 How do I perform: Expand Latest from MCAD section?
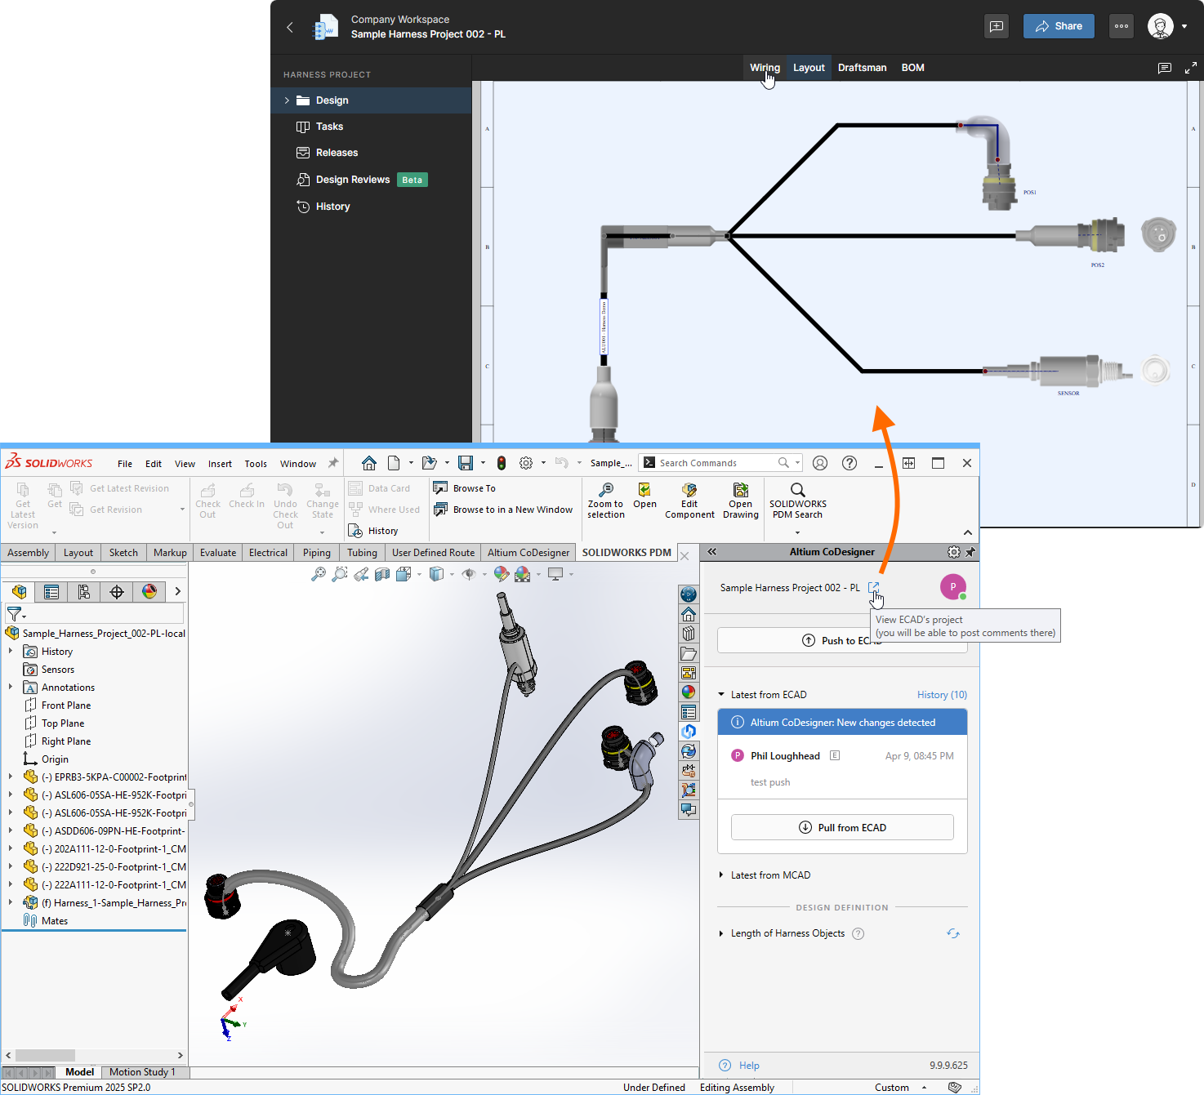click(x=721, y=875)
